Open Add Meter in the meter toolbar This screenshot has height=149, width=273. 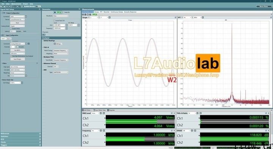click(x=87, y=110)
